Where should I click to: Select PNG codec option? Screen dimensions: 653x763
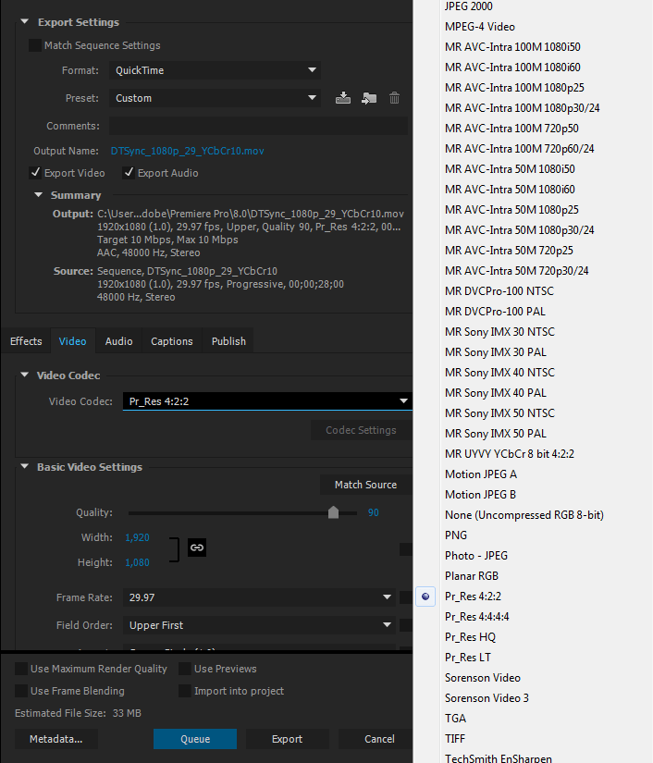point(456,535)
